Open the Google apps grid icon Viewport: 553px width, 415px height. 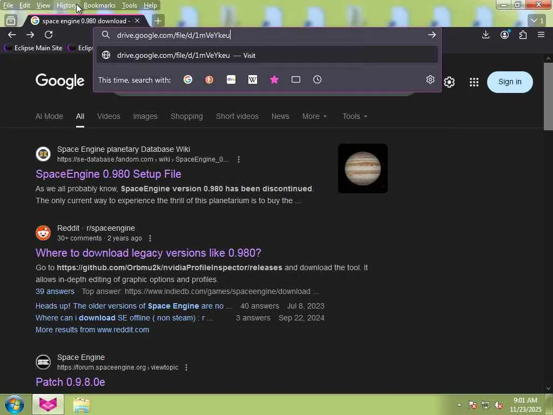pos(474,82)
